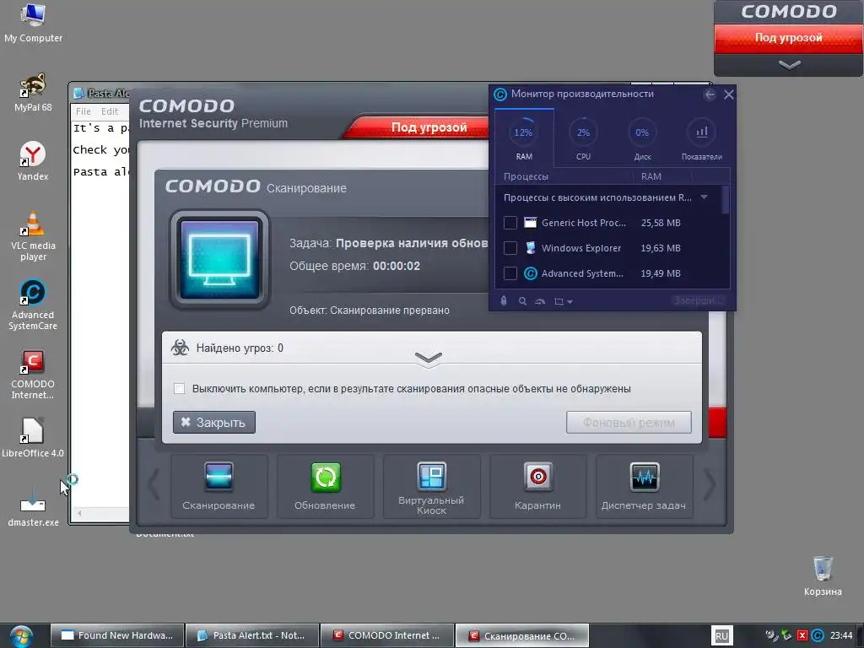Switch to COMODO Internet taskbar button
The width and height of the screenshot is (864, 648).
coord(387,636)
